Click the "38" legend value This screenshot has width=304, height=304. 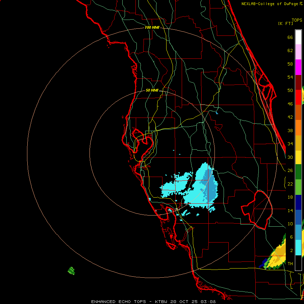tap(290, 130)
